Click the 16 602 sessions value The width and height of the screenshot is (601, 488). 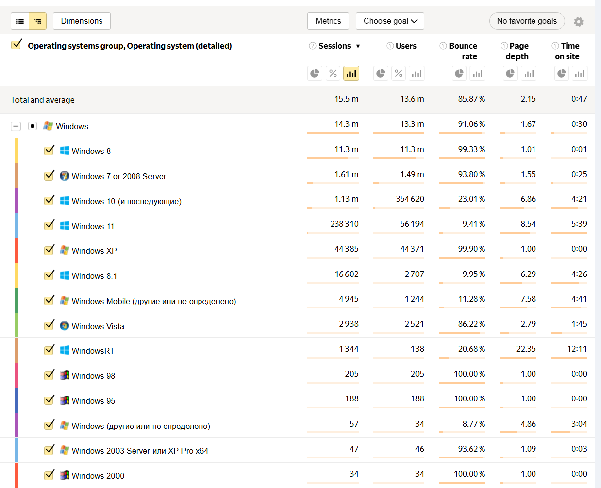347,274
